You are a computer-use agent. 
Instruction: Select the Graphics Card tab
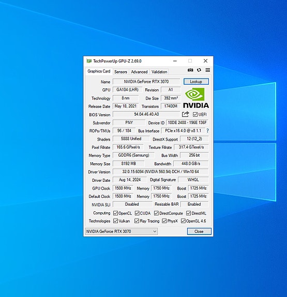[99, 71]
